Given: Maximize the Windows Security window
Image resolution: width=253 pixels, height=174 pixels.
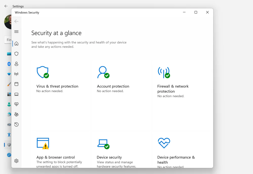Looking at the screenshot, I should point(196,12).
